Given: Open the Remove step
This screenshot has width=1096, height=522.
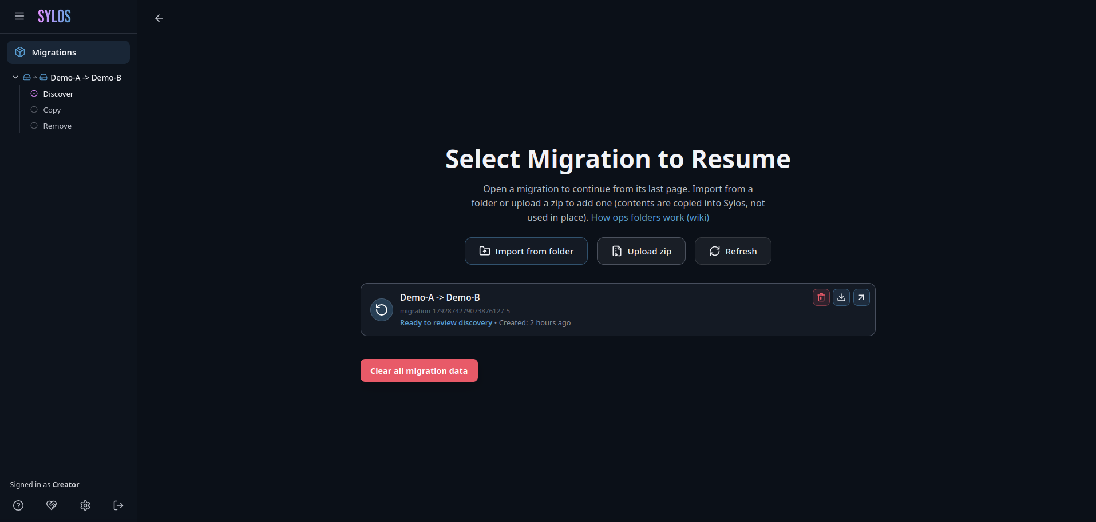Looking at the screenshot, I should point(57,126).
